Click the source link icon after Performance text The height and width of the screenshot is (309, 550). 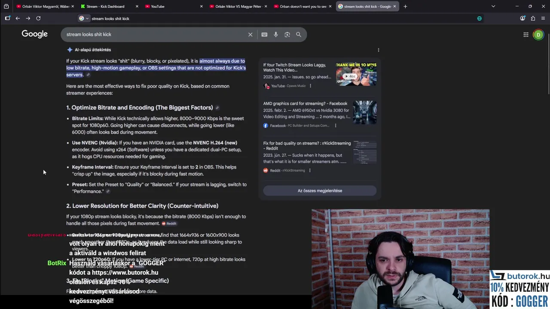[108, 191]
